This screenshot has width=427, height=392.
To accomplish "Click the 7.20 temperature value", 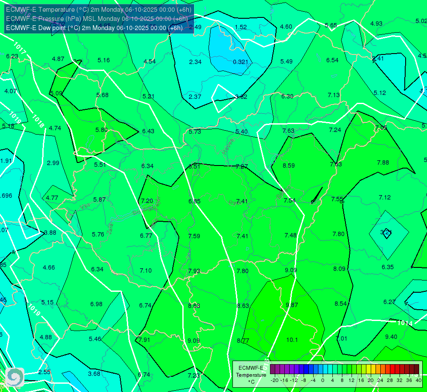I will (x=147, y=201).
